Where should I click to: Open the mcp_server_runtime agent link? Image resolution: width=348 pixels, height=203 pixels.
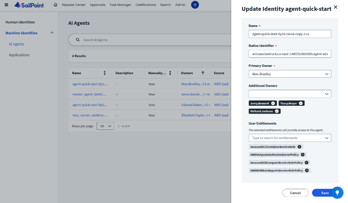tap(90, 115)
